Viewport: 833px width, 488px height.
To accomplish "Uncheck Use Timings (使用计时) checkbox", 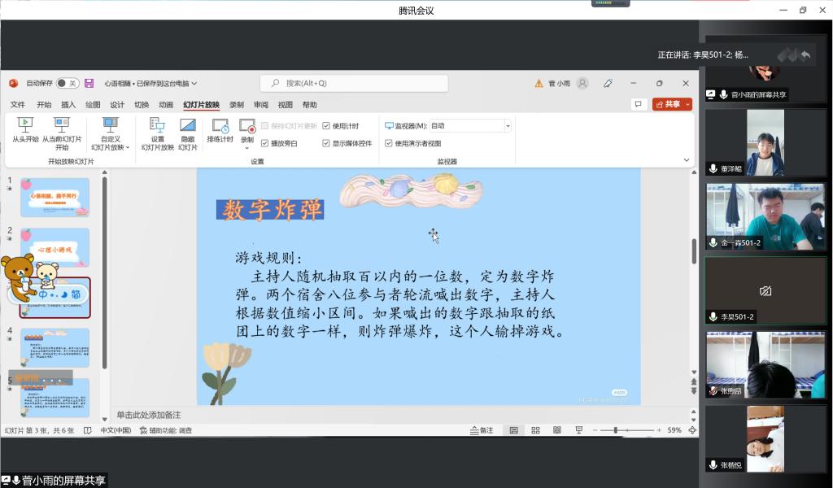I will point(326,126).
